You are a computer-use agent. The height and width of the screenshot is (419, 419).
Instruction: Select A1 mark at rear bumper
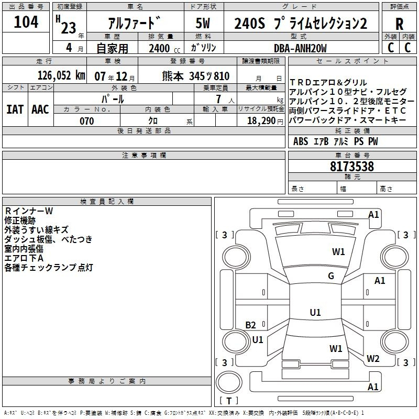373,387
